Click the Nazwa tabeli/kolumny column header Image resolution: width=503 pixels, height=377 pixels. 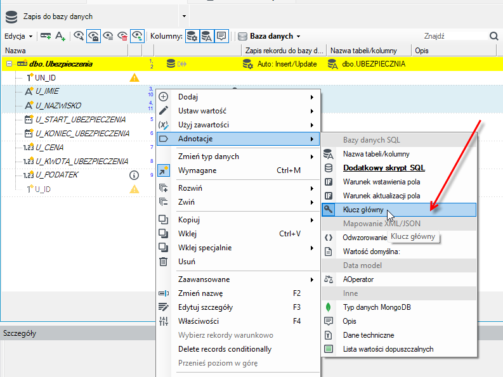tap(369, 51)
